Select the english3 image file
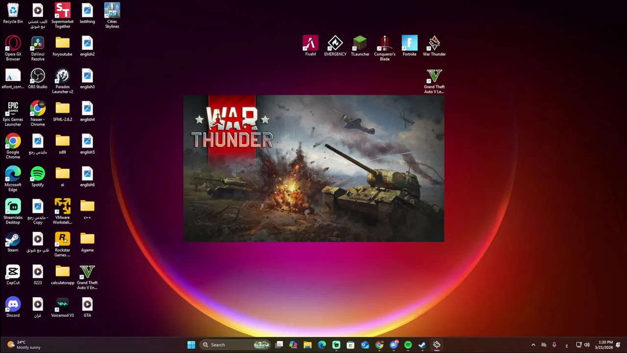This screenshot has height=353, width=627. 87,79
